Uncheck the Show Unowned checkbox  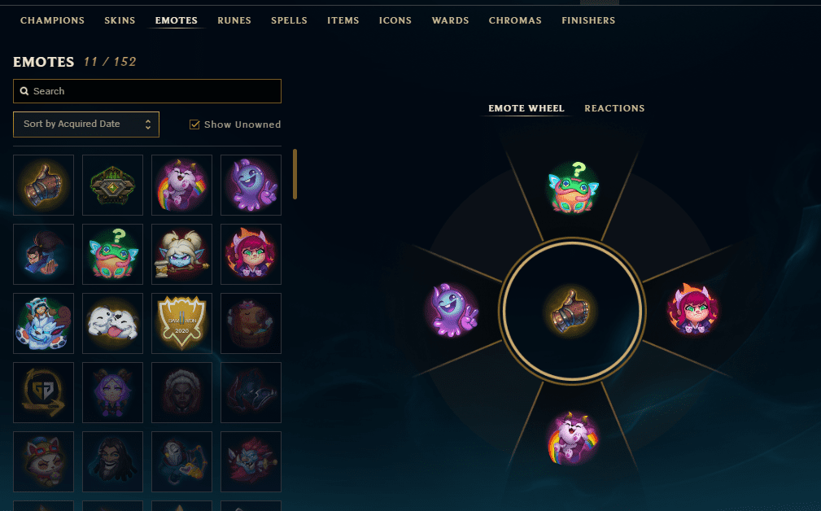point(194,124)
